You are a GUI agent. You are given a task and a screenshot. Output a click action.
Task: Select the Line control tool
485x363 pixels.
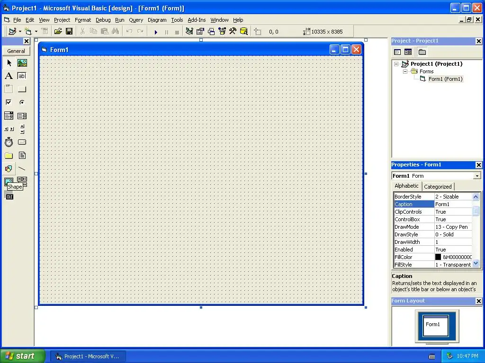click(x=22, y=169)
